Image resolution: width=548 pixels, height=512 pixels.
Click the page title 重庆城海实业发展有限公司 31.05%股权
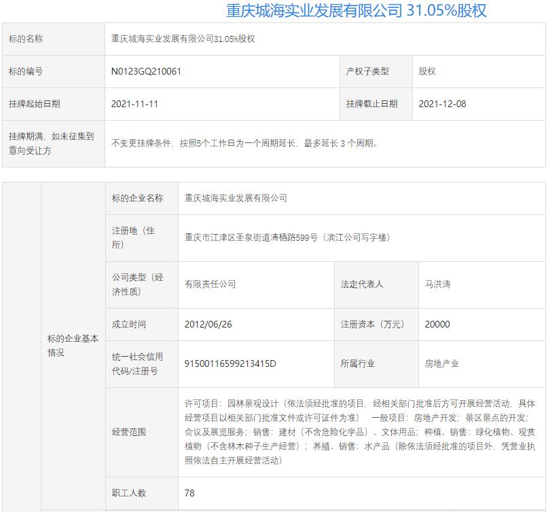(356, 11)
